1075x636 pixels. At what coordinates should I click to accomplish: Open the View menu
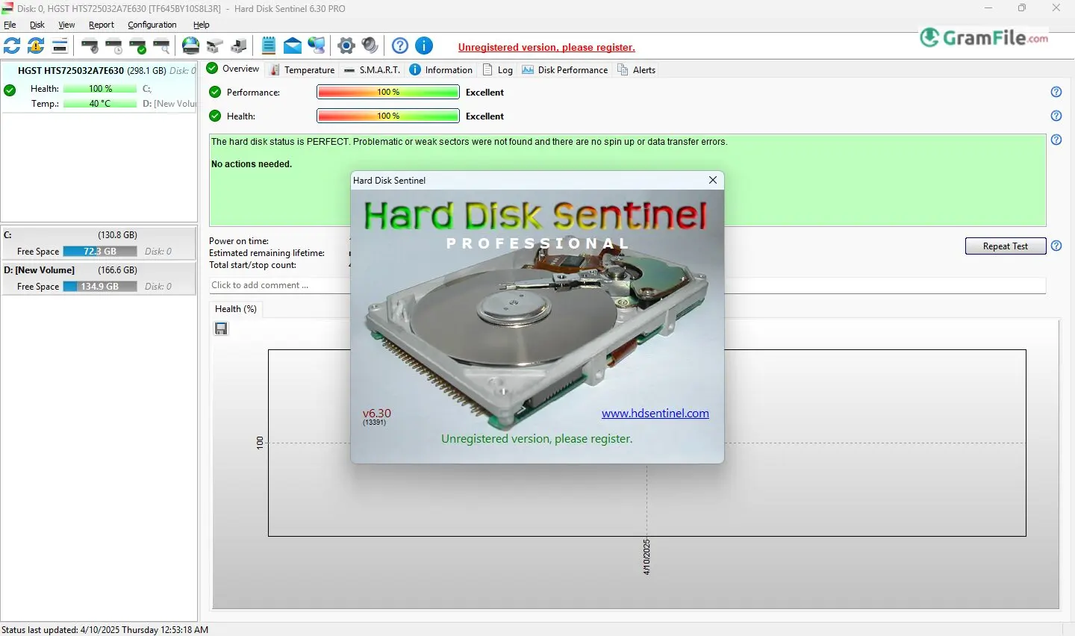tap(66, 25)
